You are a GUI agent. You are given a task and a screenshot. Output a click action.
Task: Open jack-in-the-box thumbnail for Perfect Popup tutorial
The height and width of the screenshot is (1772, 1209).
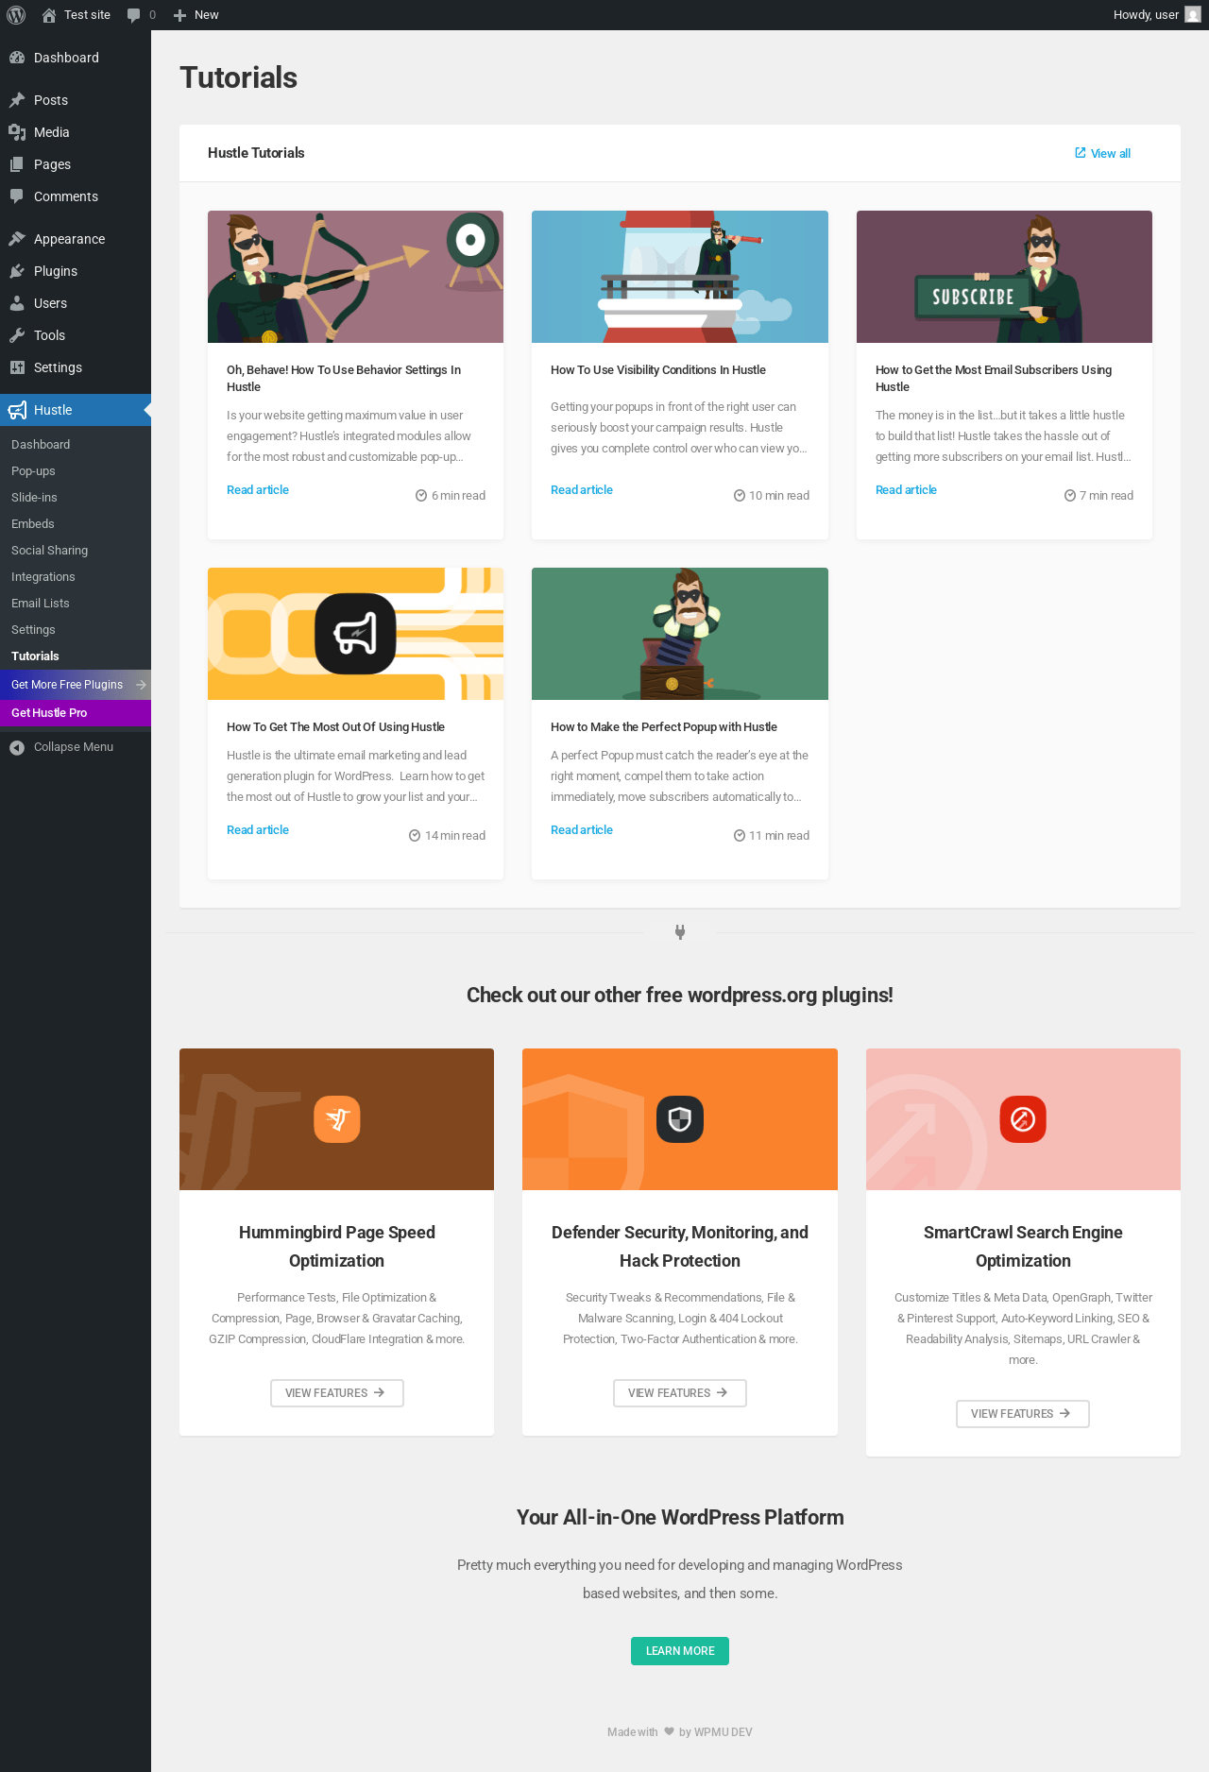(x=680, y=634)
